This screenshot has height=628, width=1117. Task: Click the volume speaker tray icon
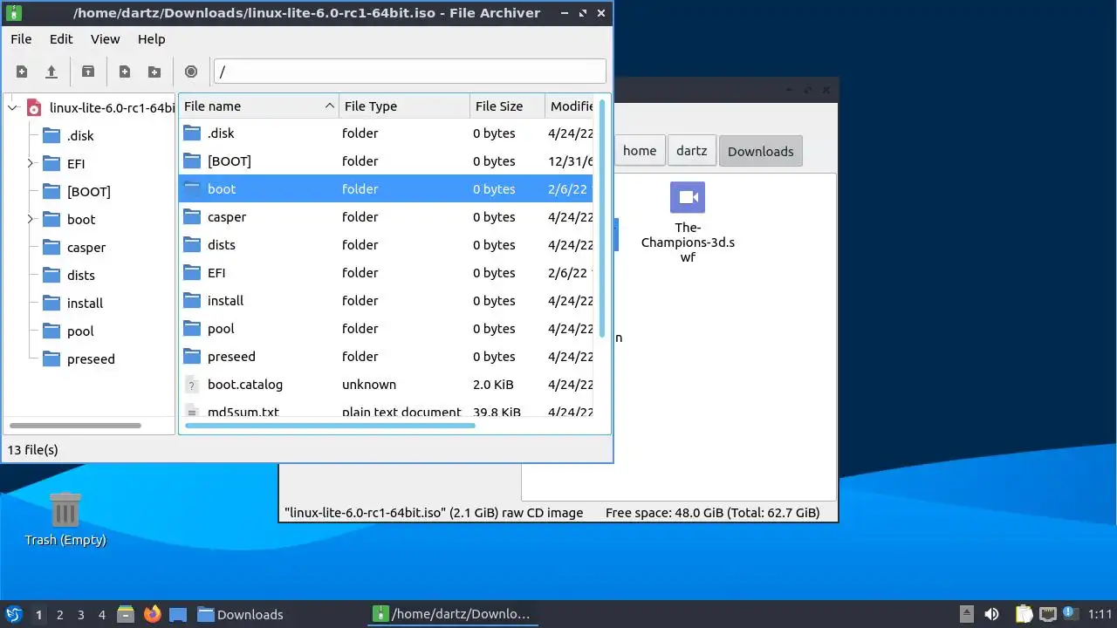click(991, 614)
